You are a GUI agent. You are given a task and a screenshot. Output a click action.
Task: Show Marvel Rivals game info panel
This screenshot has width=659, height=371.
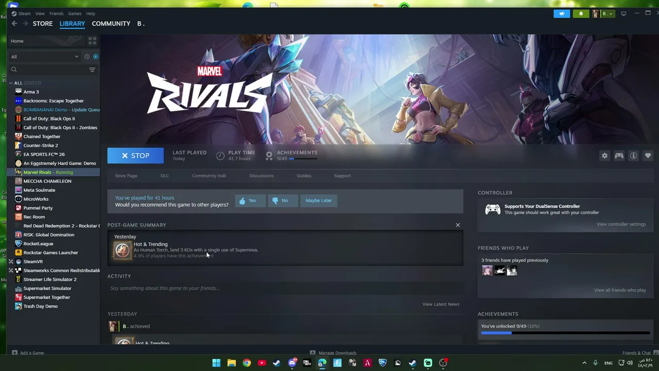click(633, 156)
